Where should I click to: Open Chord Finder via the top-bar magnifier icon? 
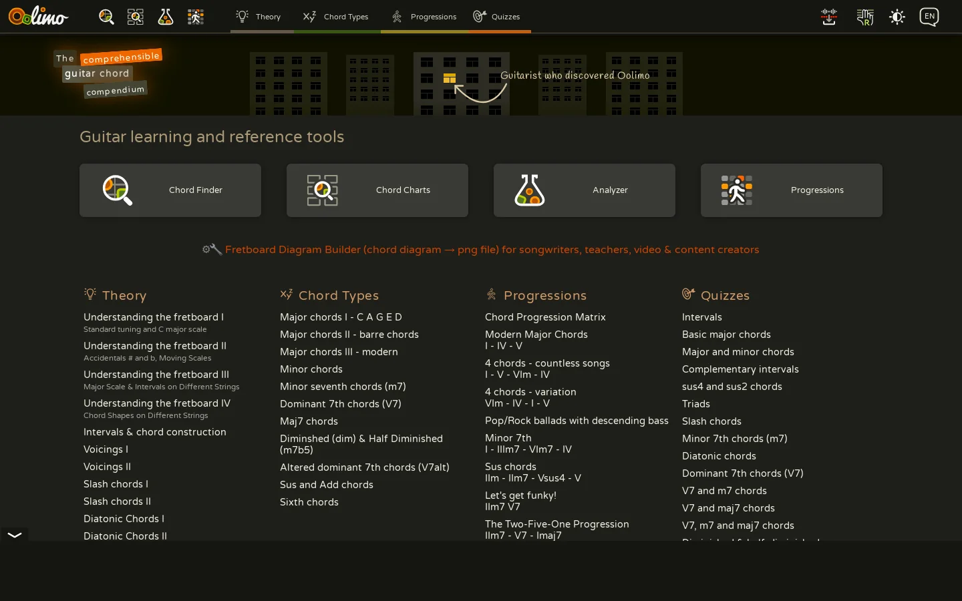pos(106,17)
